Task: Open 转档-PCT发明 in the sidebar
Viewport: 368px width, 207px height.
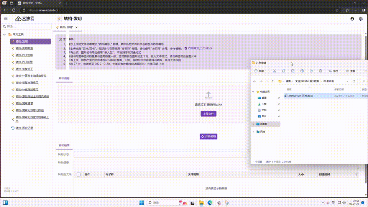Action: coord(24,55)
